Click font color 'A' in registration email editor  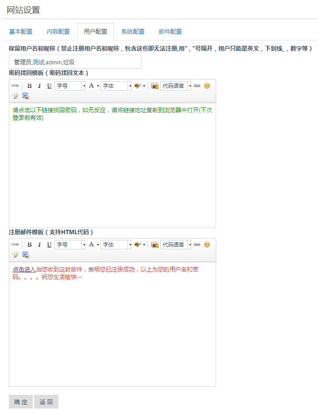[x=91, y=244]
